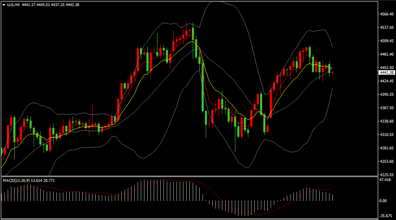
Task: Click the 4566.40 price axis label
Action: (386, 14)
